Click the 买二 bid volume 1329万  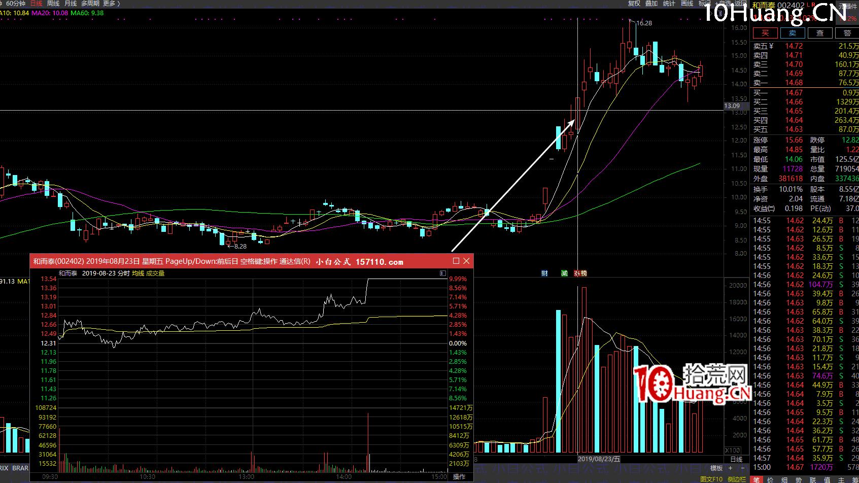pyautogui.click(x=848, y=102)
